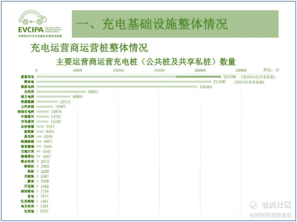Click the operator label 万马爱充
This screenshot has height=222, width=297.
coord(27,122)
